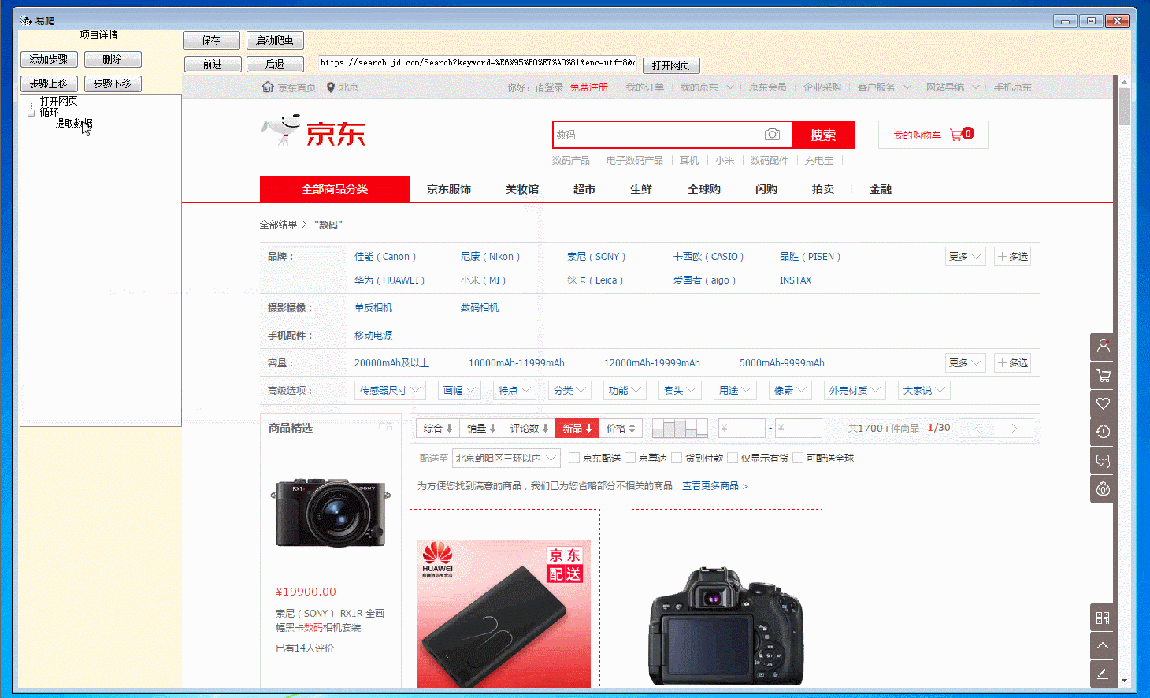Image resolution: width=1150 pixels, height=698 pixels.
Task: Click the 删除 button
Action: click(113, 59)
